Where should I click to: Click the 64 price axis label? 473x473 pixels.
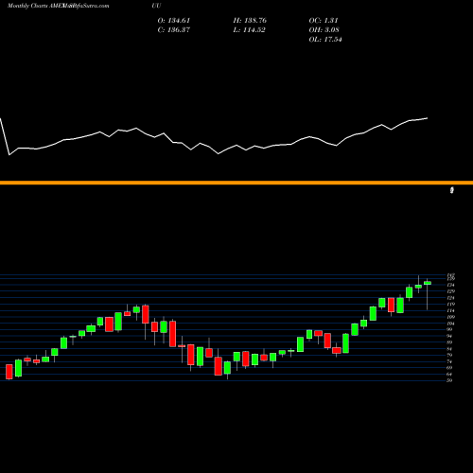point(449,375)
